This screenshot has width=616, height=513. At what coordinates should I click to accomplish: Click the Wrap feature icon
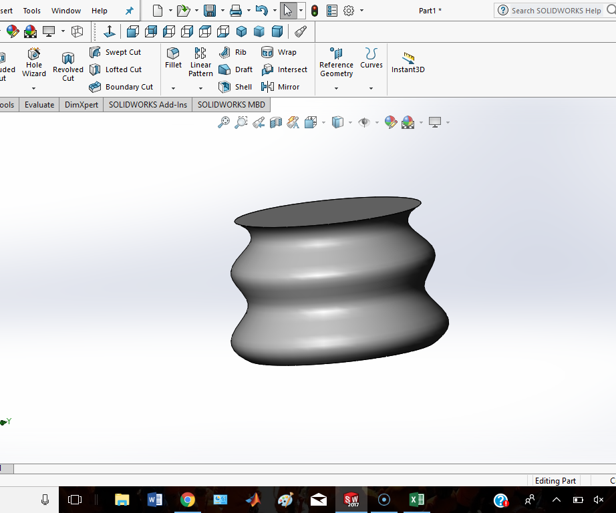click(x=279, y=52)
